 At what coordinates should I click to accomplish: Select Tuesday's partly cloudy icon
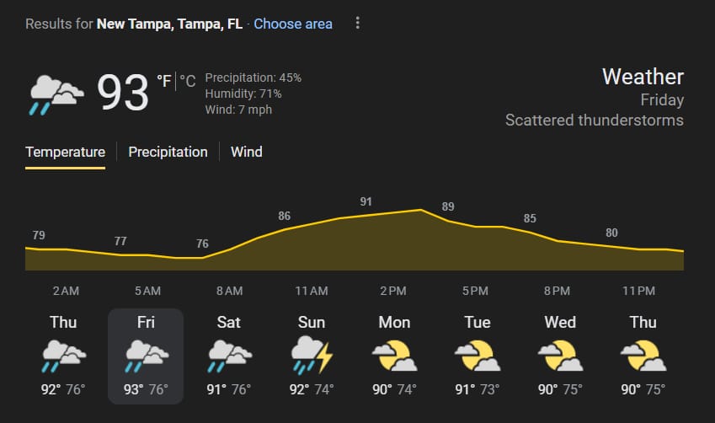click(x=478, y=355)
